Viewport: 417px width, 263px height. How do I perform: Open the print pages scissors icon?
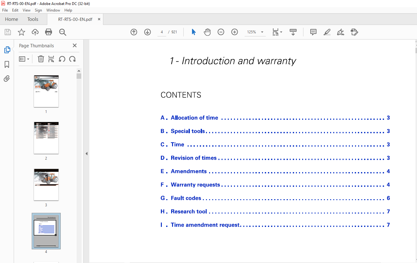point(51,59)
